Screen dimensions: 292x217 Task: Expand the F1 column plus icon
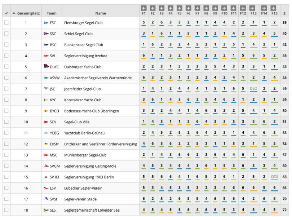pyautogui.click(x=143, y=8)
